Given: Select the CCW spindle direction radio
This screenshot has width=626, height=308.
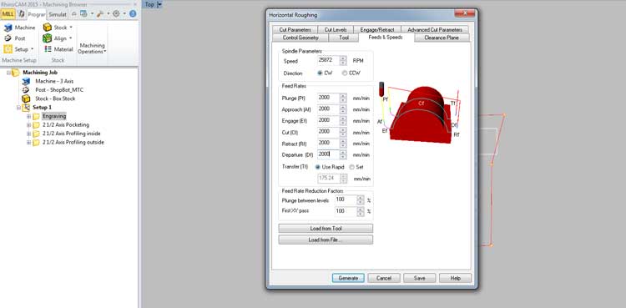Looking at the screenshot, I should click(345, 73).
